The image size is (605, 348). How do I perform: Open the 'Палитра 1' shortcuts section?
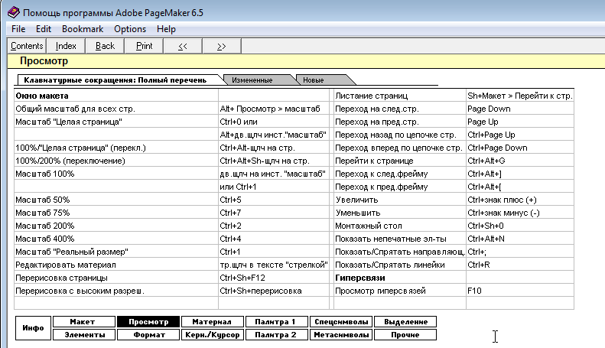(x=276, y=322)
